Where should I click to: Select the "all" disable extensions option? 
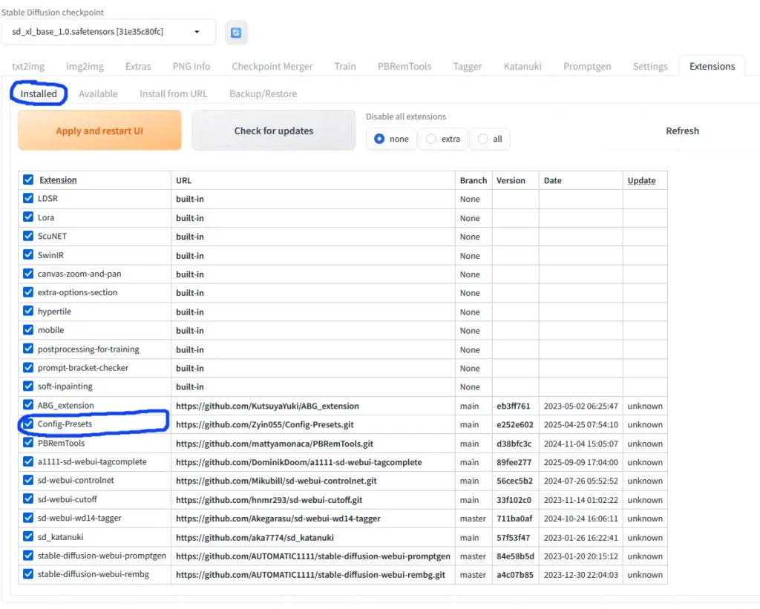[x=481, y=138]
